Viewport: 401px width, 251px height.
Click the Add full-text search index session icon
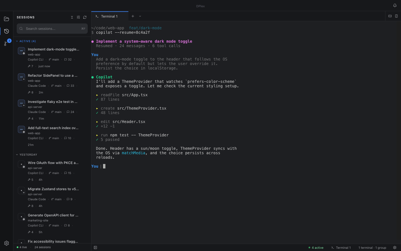coord(21,129)
